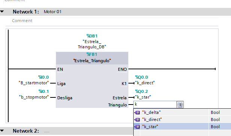Open the tag selection list button
The height and width of the screenshot is (136, 231).
click(x=180, y=105)
